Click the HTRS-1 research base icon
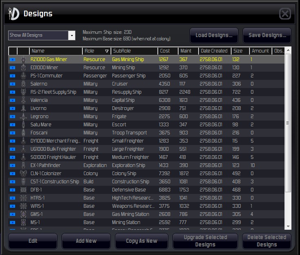Screen dimensions: 300x255 [x=23, y=198]
